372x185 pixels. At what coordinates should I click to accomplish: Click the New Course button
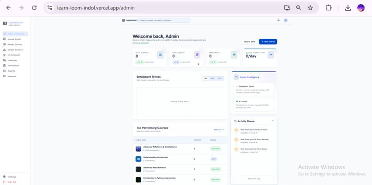tap(268, 42)
